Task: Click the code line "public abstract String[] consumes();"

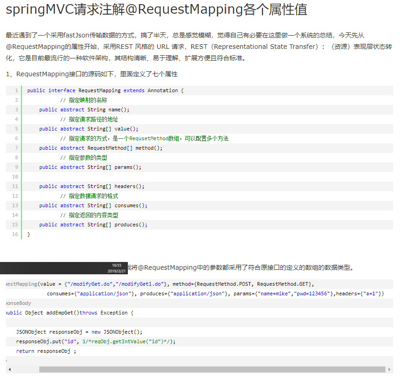Action: [x=93, y=205]
